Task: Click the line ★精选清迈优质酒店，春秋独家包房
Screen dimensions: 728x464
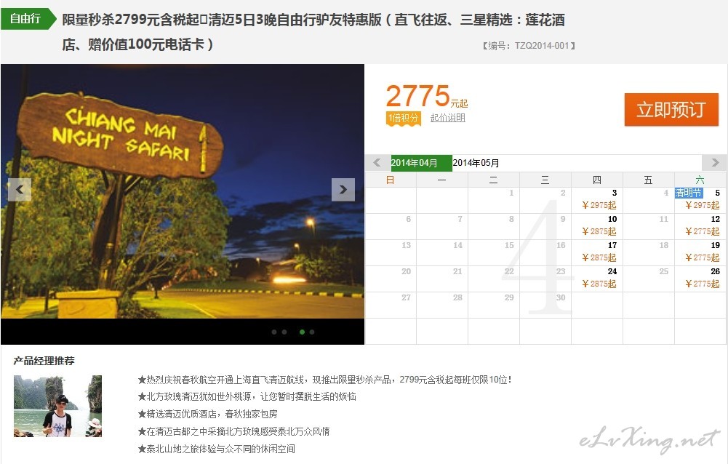Action: click(207, 414)
